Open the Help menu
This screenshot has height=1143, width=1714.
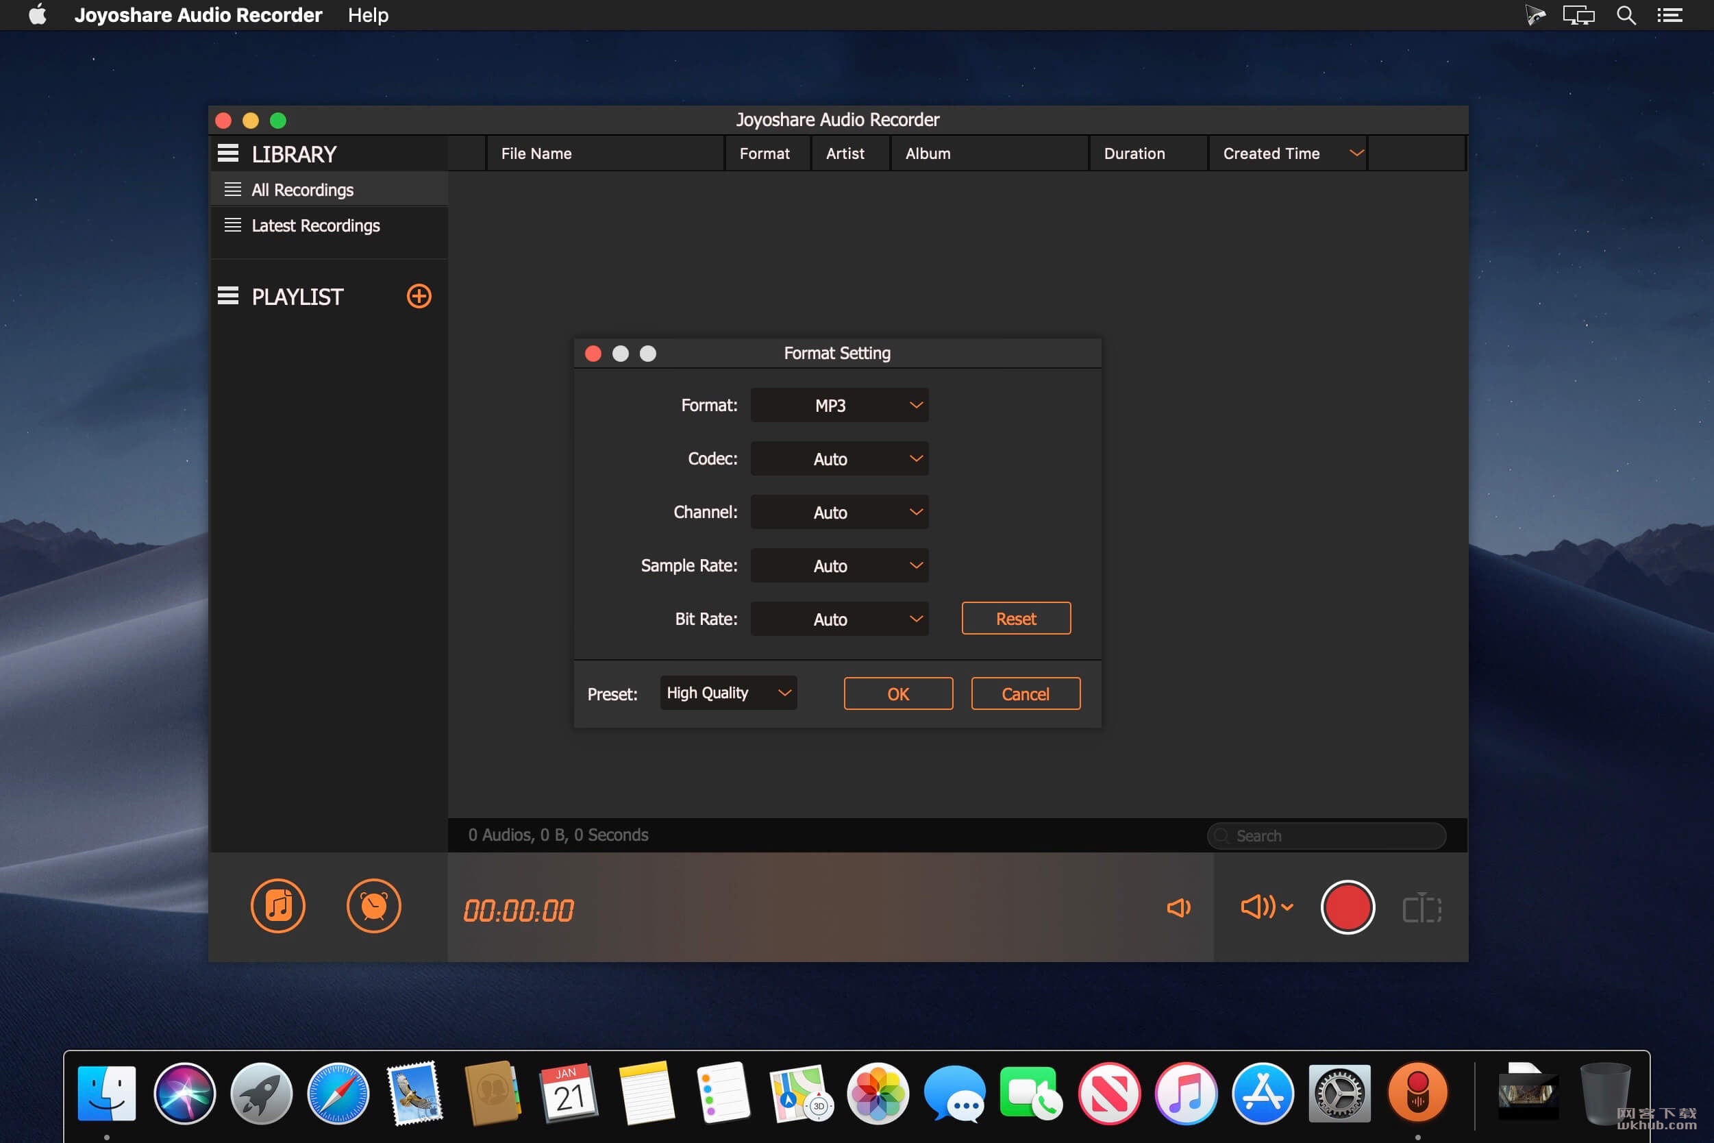tap(368, 14)
